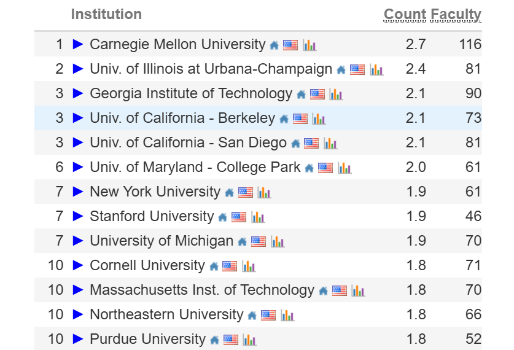Expand the Stanford University row triangle
Image resolution: width=514 pixels, height=350 pixels.
point(78,216)
